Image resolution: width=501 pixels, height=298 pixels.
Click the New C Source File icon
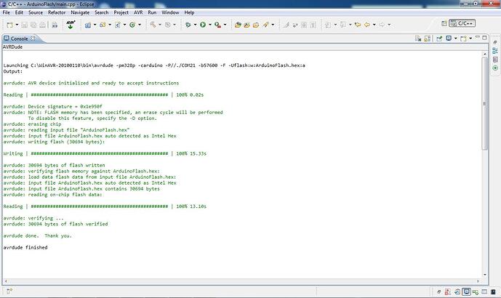pos(118,25)
